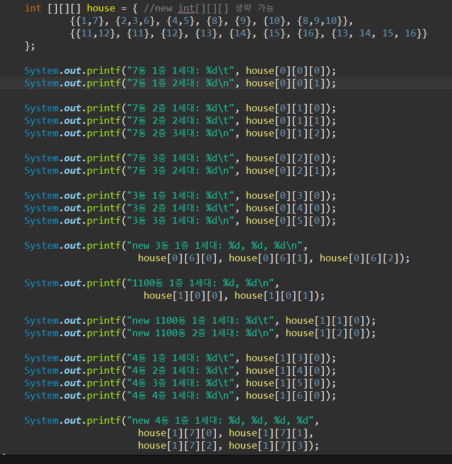Click the array row starting with {{1,7}

211,20
